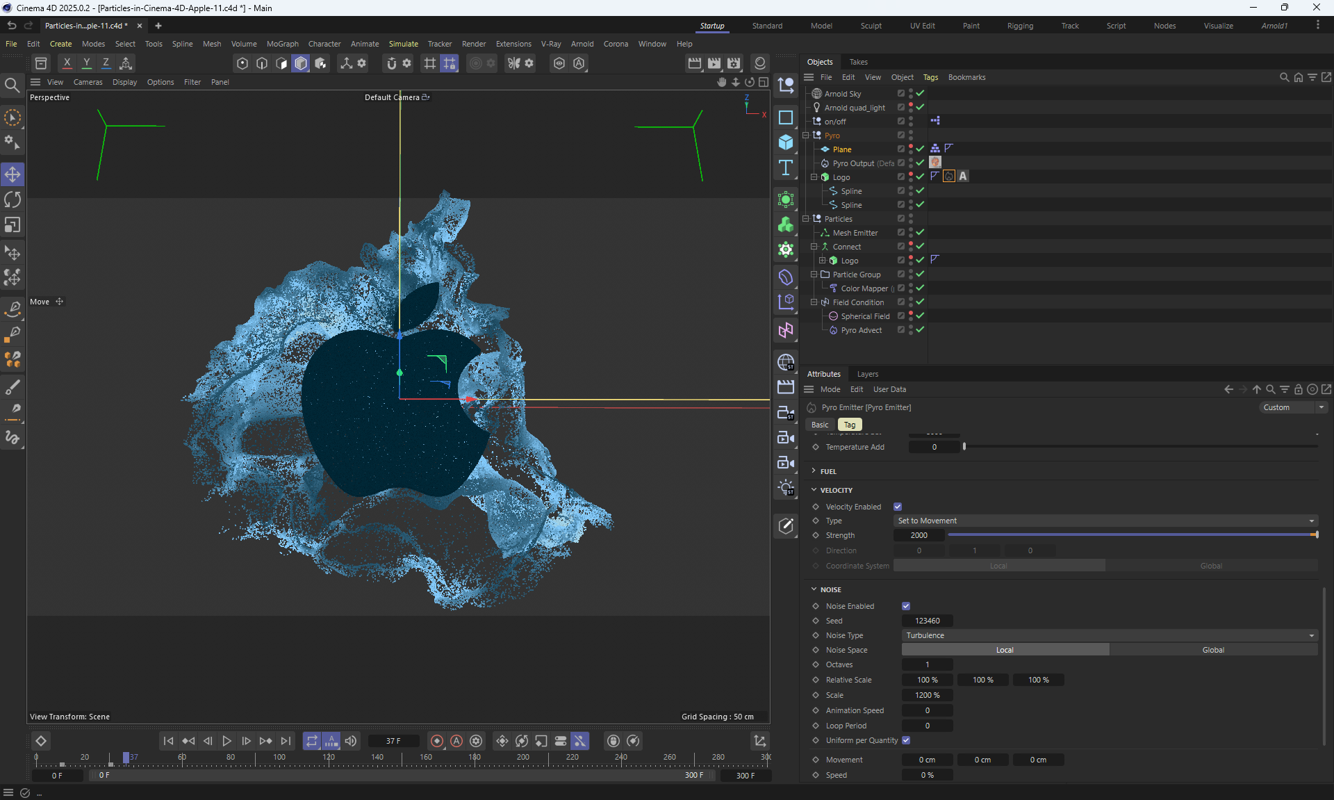This screenshot has width=1334, height=800.
Task: Click the Text spline tool icon
Action: click(786, 168)
